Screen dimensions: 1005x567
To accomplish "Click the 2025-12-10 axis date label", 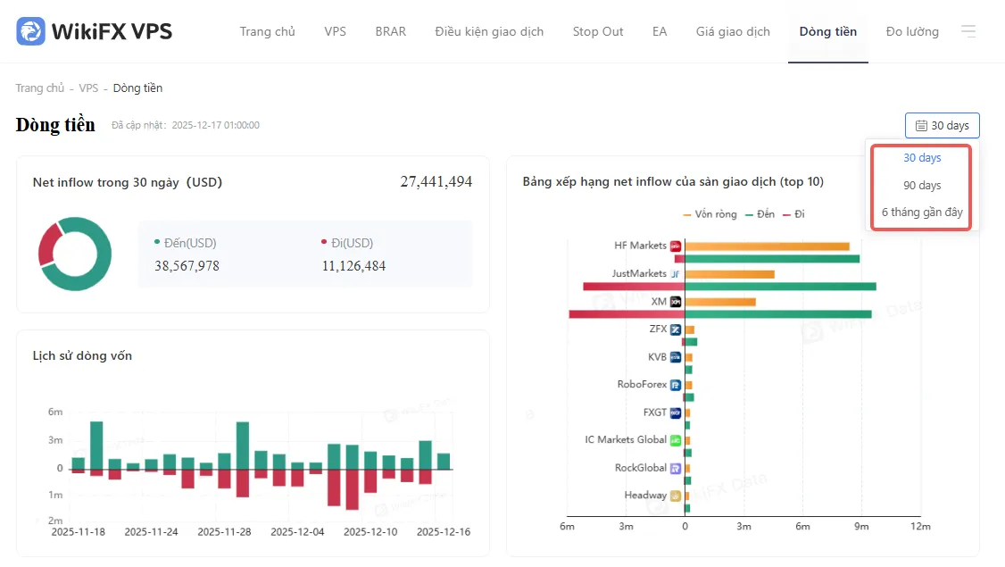I will coord(370,531).
